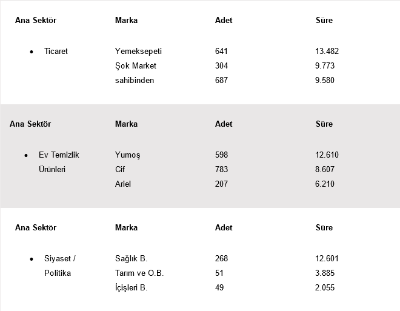Screen dimensions: 400x311
Task: Click the Ariel brand cell
Action: 123,184
